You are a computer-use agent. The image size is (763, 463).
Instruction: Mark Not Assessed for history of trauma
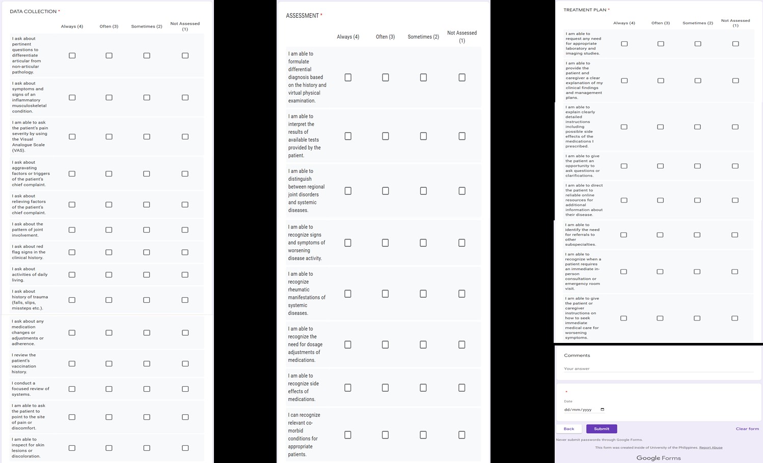click(185, 300)
